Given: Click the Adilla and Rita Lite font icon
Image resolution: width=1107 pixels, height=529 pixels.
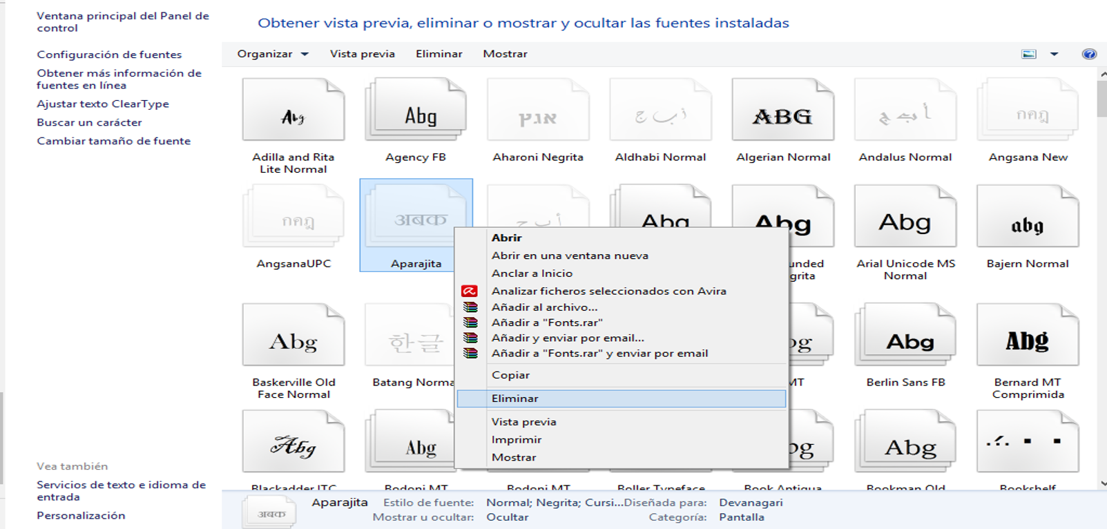Looking at the screenshot, I should (293, 110).
